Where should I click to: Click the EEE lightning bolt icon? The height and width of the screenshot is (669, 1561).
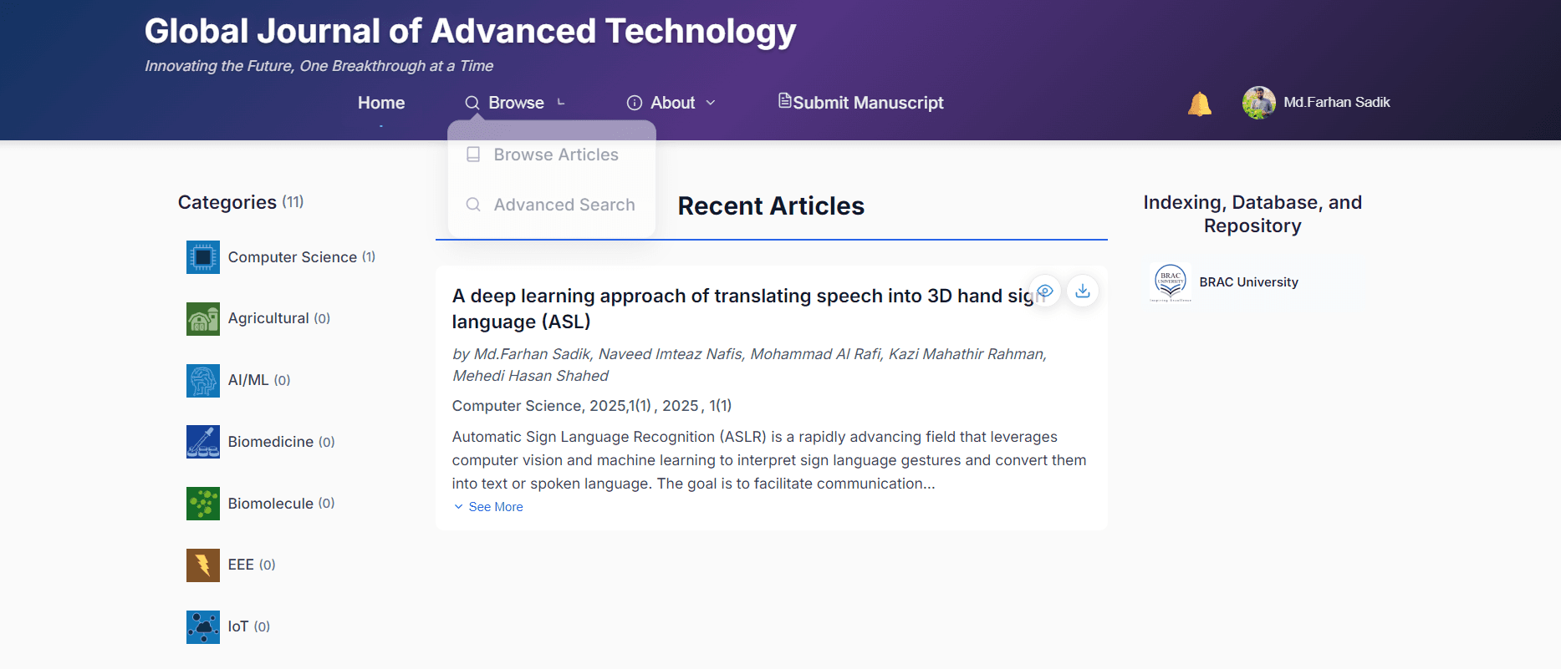[x=203, y=565]
